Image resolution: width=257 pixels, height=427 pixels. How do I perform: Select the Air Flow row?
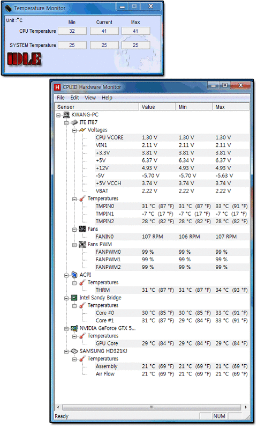(172, 374)
